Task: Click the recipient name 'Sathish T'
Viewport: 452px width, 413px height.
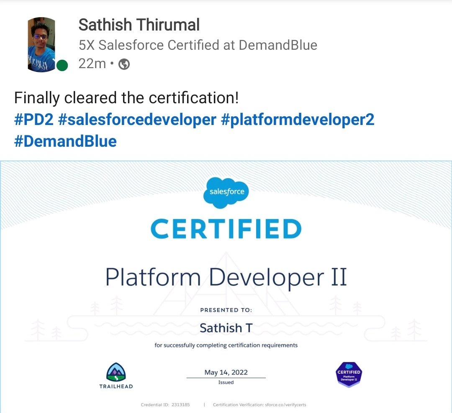Action: point(226,328)
